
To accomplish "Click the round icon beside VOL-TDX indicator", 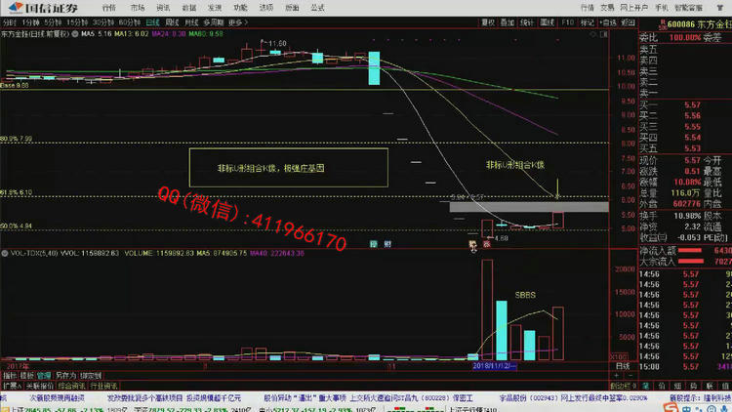I will click(5, 253).
